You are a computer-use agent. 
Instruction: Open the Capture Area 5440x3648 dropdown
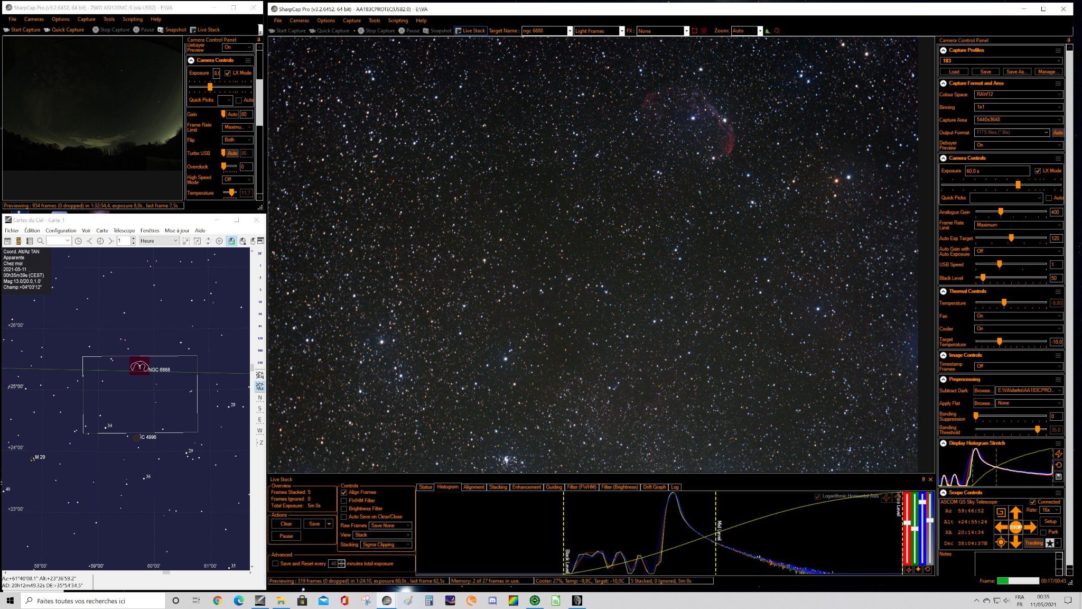(x=1018, y=120)
